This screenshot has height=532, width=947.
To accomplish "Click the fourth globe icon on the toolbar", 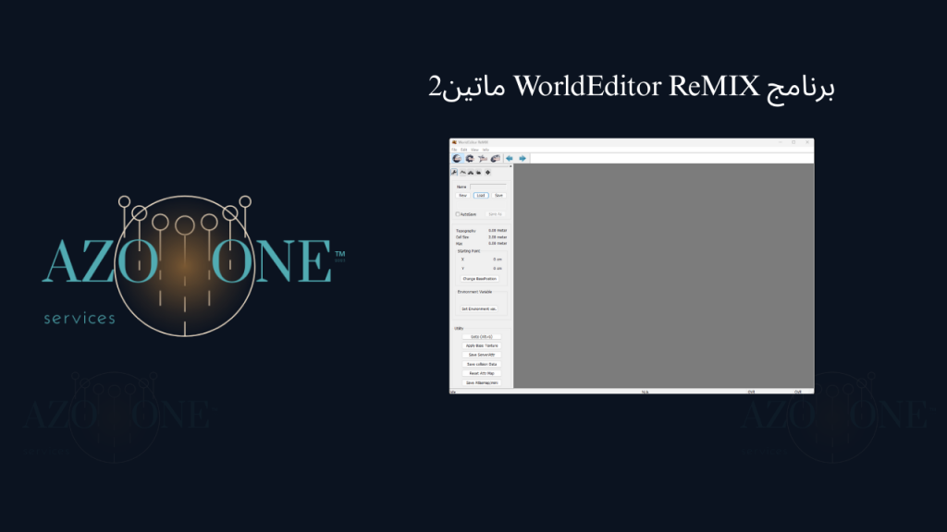I will tap(496, 158).
